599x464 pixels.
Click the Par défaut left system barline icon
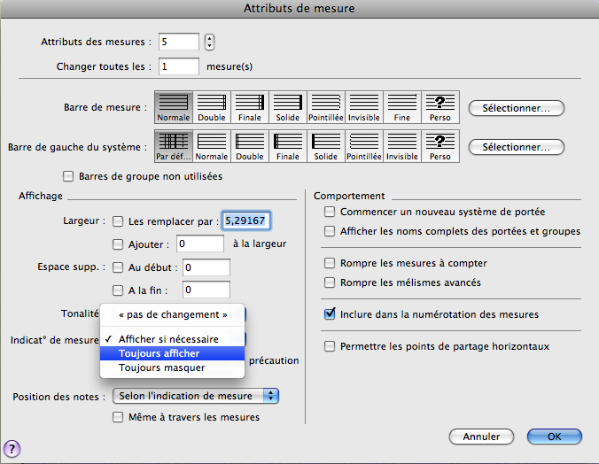(x=173, y=146)
